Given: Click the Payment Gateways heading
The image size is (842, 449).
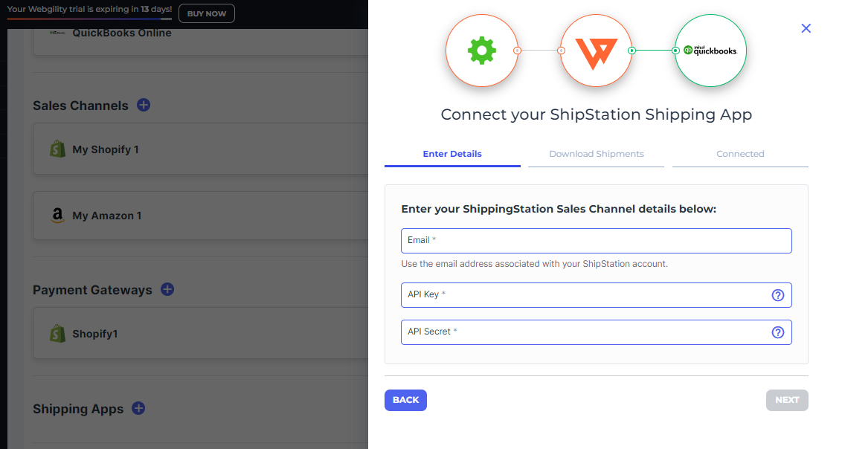Looking at the screenshot, I should click(92, 290).
